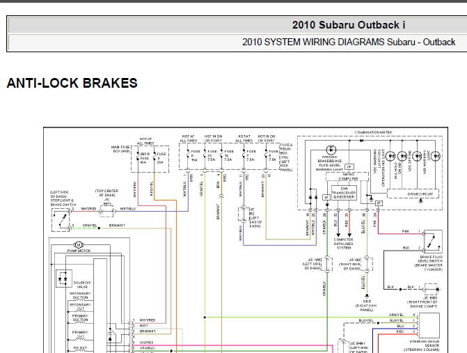Click the J/C connector labeled right side of dash

tap(367, 263)
